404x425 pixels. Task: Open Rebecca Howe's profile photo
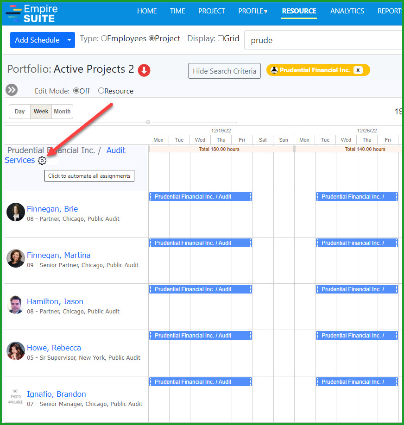pos(16,351)
